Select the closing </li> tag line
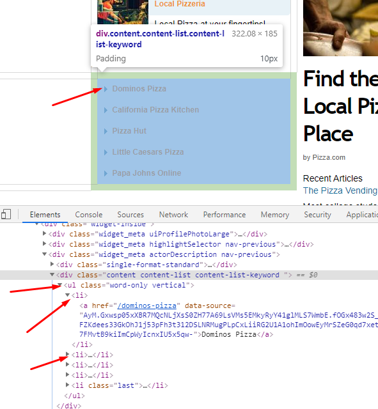The width and height of the screenshot is (378, 409). point(83,344)
